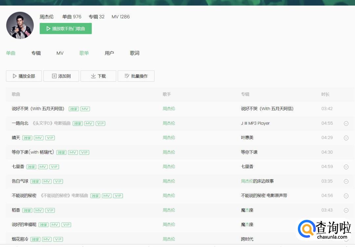
Task: Open MV badge for 告白气球
Action: (47, 181)
